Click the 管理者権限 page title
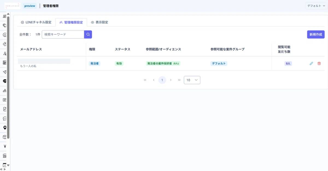This screenshot has height=171, width=328. pos(51,6)
